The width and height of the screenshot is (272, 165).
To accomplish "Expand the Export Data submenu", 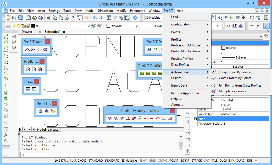I will coord(187,85).
